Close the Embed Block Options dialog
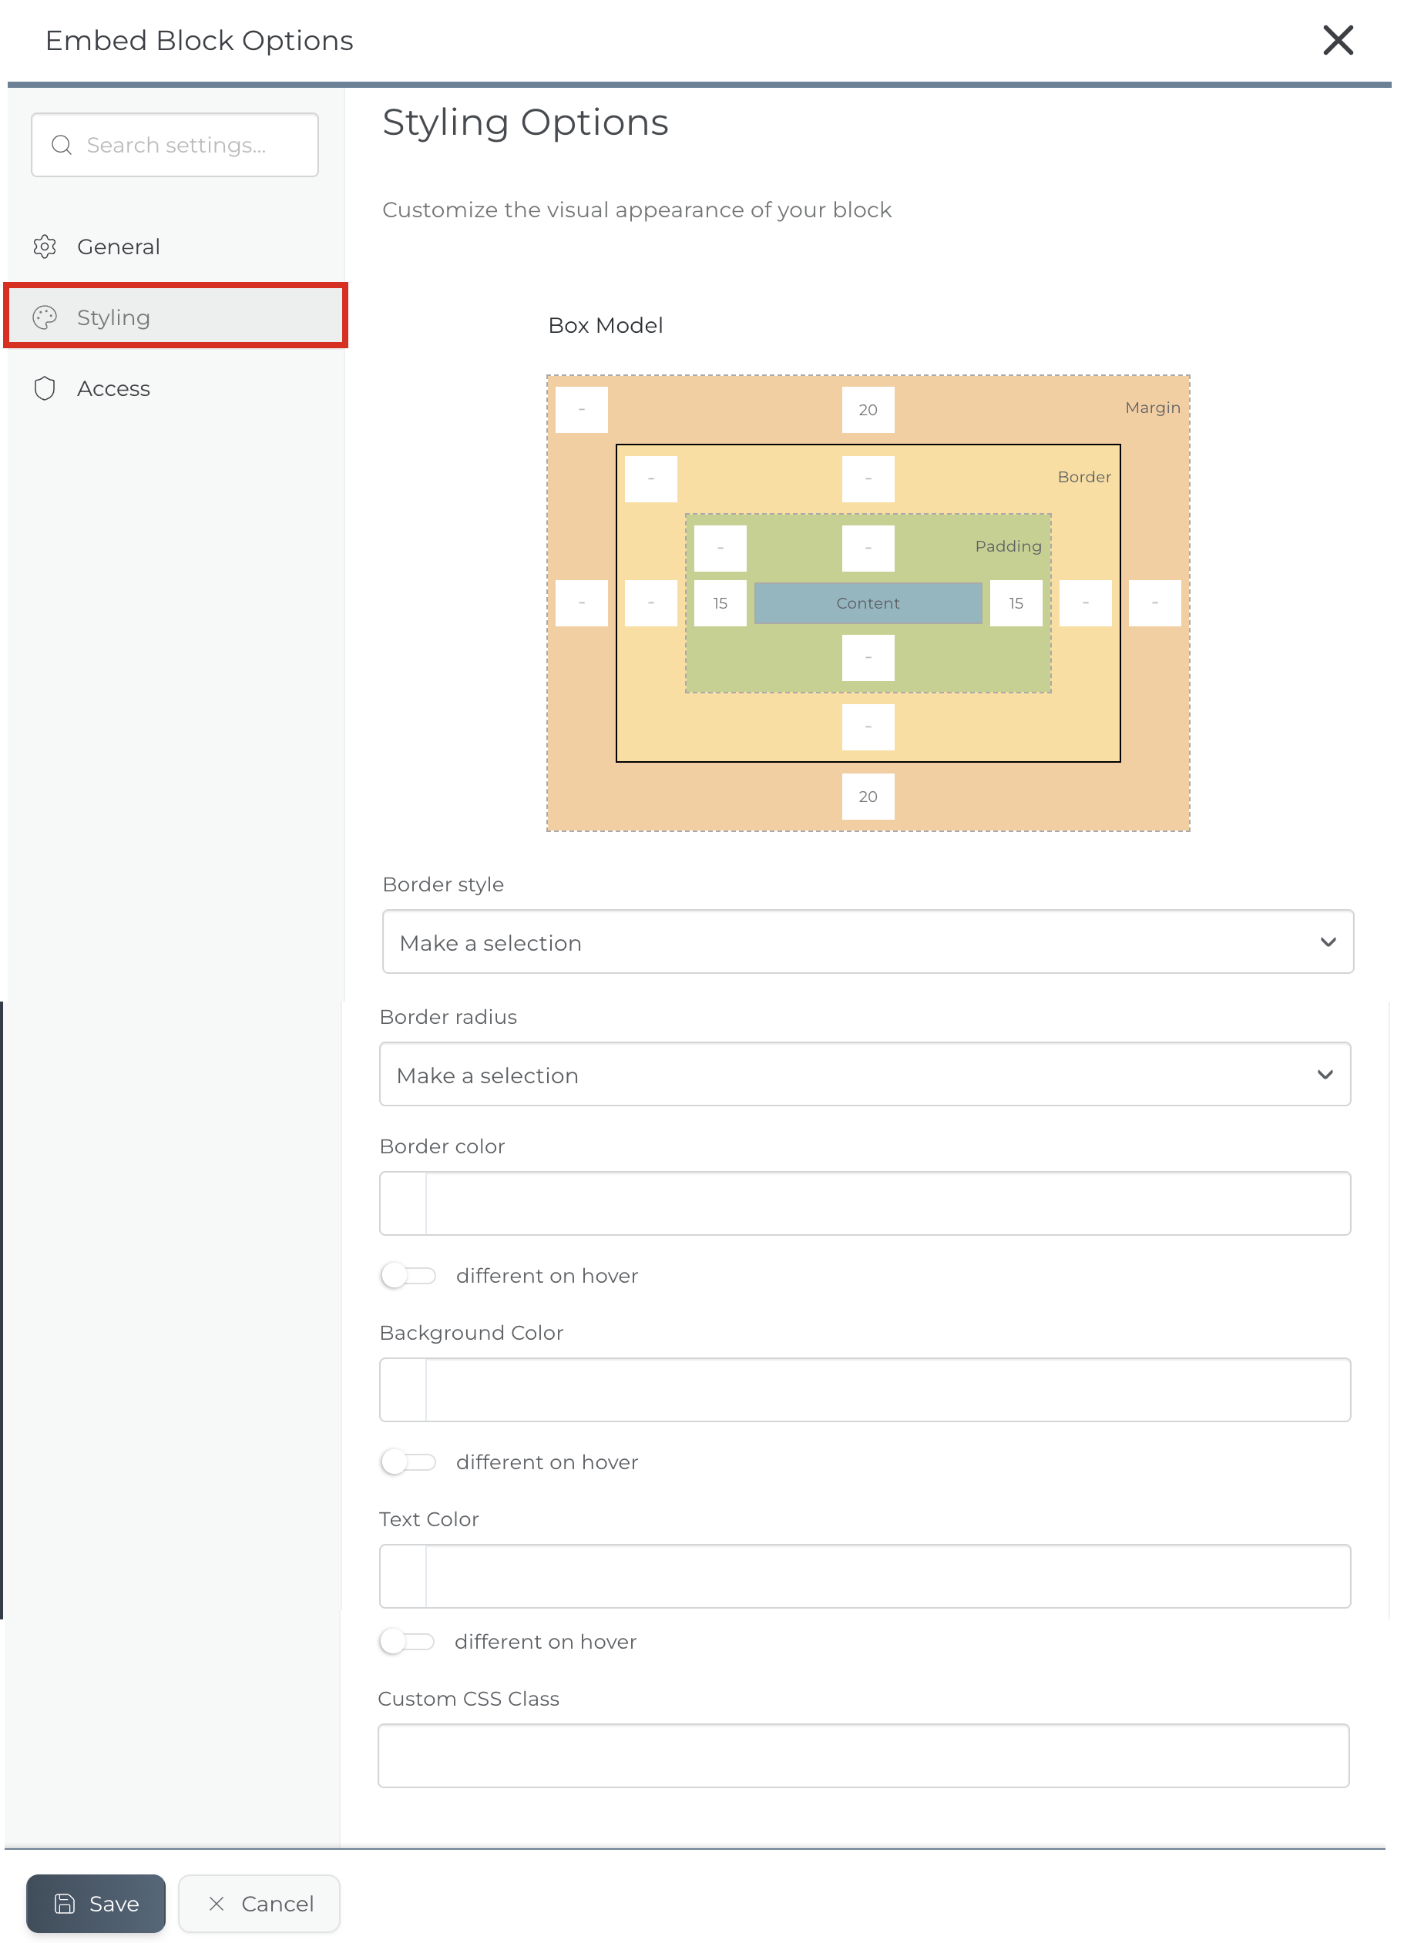 (x=1338, y=40)
